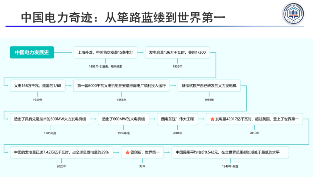Click the 陆续试投产自己研发的火力发电机 box
Image resolution: width=313 pixels, height=177 pixels.
(209, 86)
